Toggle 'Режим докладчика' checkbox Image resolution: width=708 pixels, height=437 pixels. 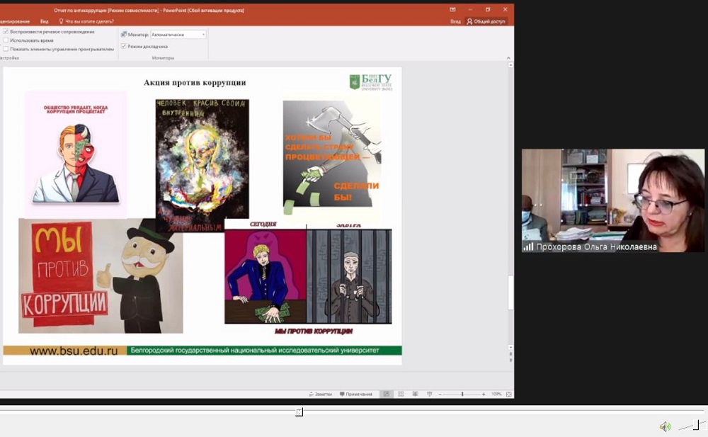point(124,46)
